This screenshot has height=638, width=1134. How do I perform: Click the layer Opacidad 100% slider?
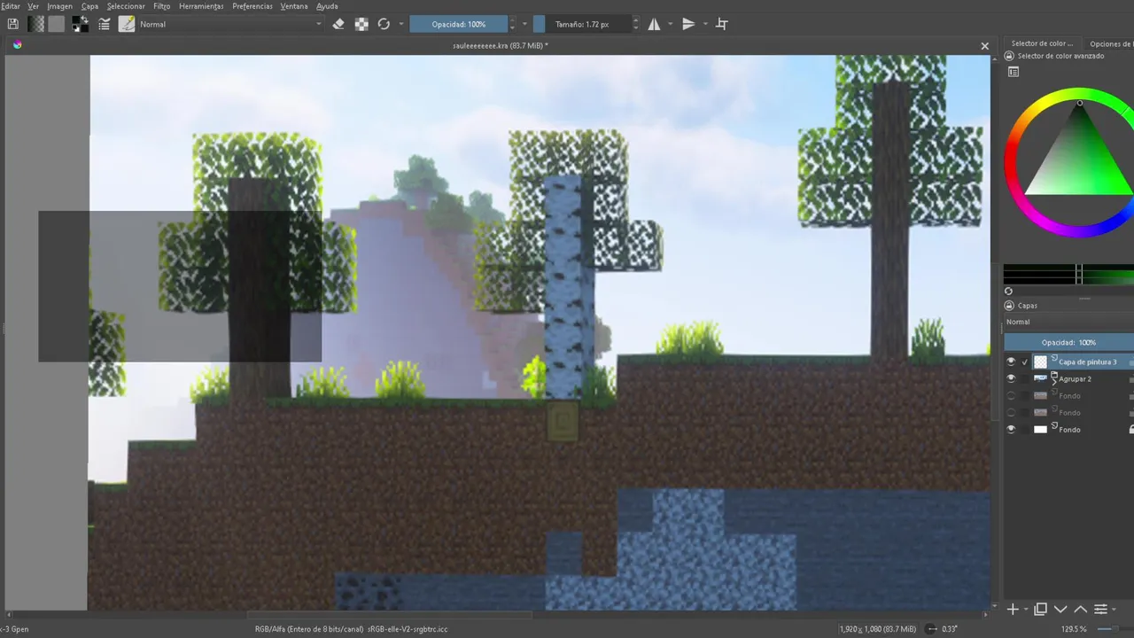coord(1068,342)
